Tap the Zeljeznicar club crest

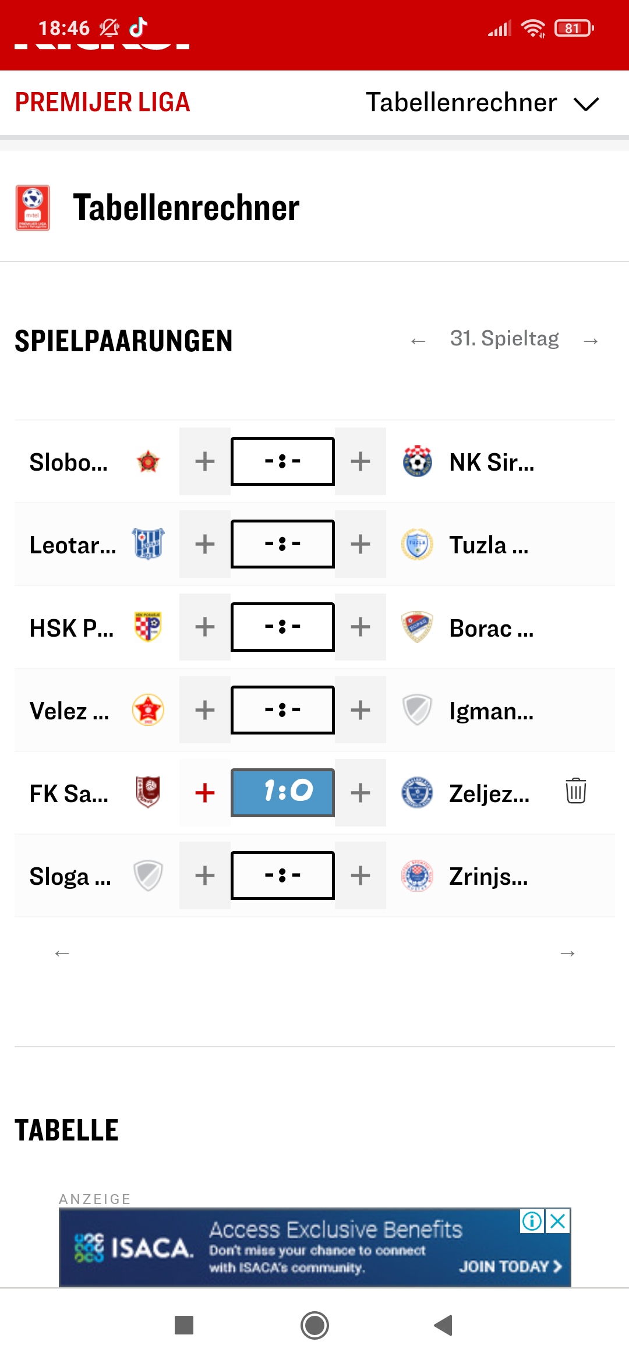click(x=418, y=793)
